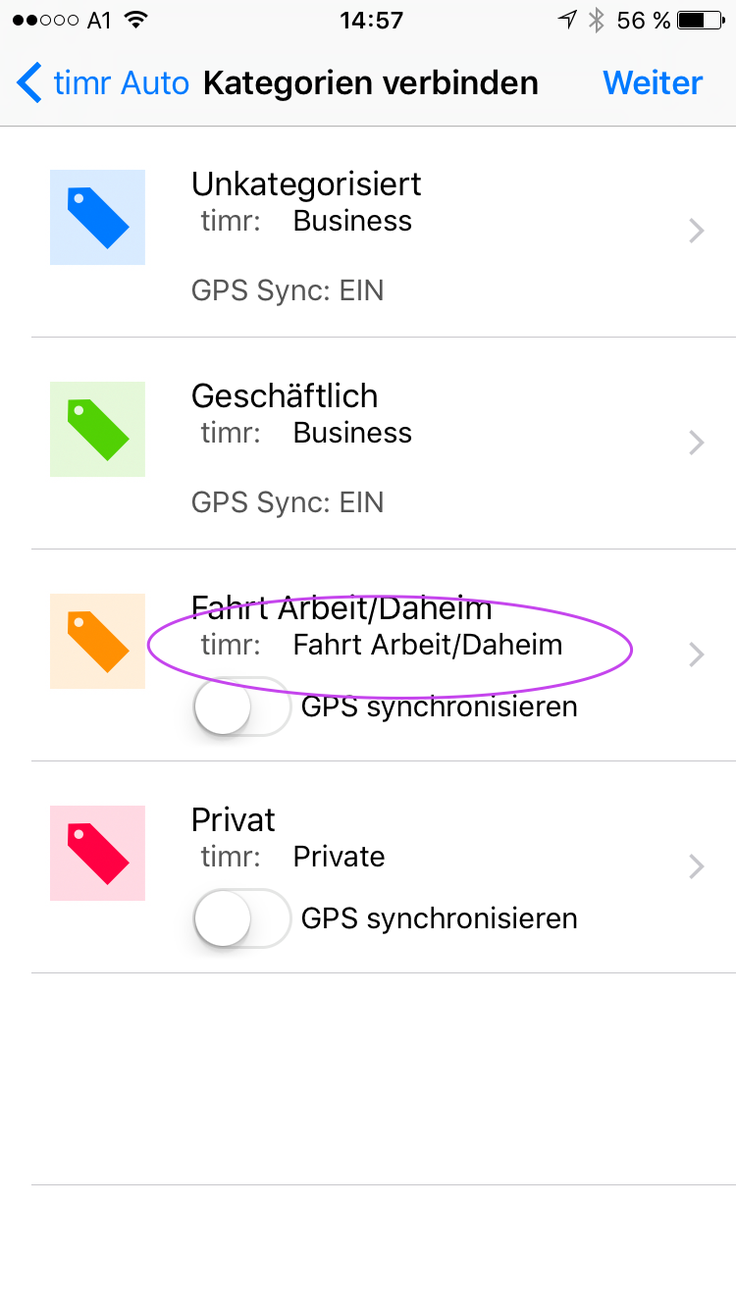Open Privat category chevron
The image size is (736, 1309).
(696, 867)
